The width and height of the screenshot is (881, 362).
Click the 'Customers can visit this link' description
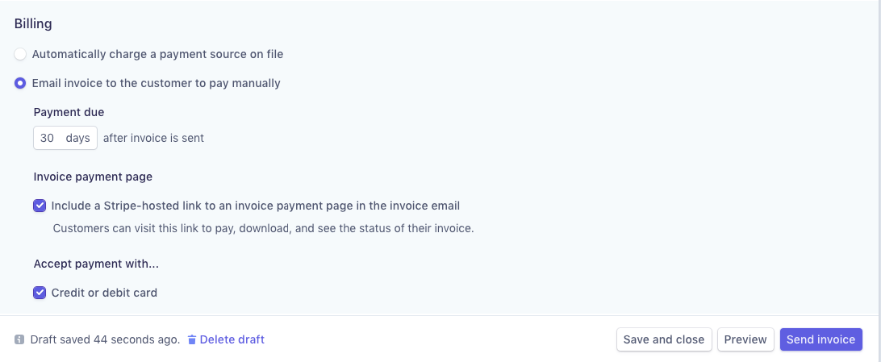[x=264, y=229]
